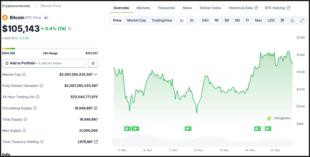Switch to candlestick chart view icon

tap(192, 20)
